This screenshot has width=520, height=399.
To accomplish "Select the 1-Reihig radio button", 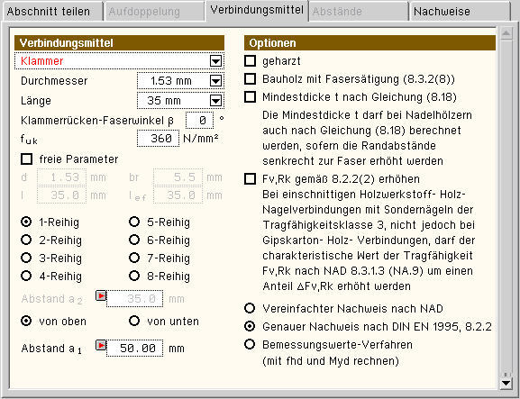I will pos(26,222).
